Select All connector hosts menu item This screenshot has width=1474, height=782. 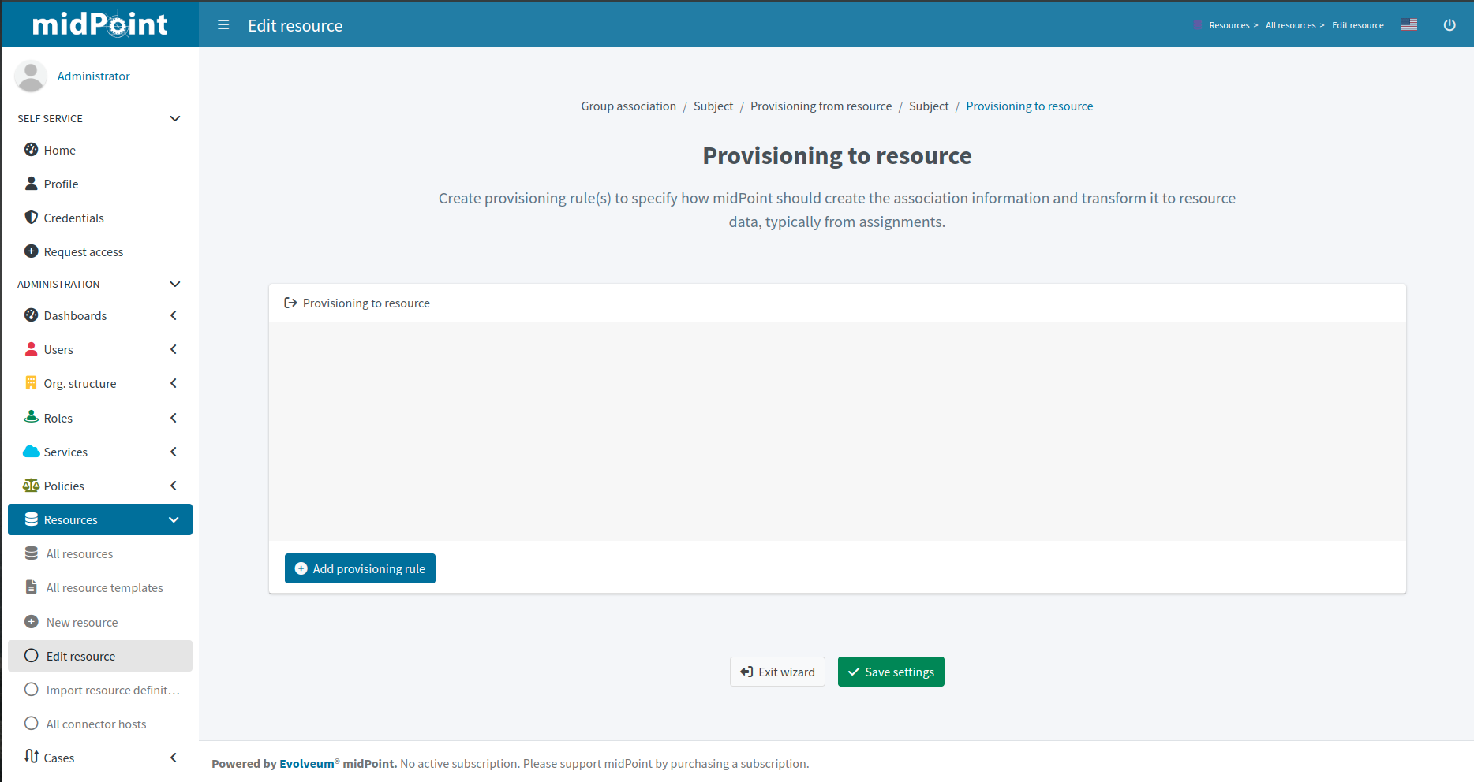(x=96, y=724)
